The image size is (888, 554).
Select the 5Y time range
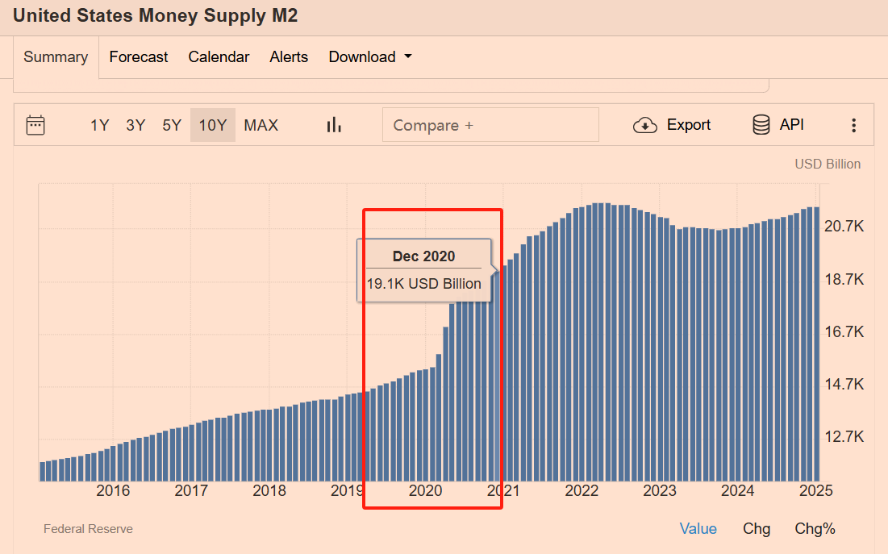(172, 125)
